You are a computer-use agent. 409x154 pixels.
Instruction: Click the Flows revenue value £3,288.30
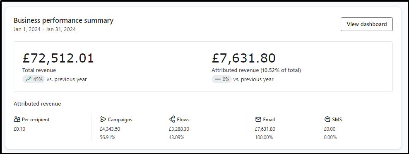pyautogui.click(x=179, y=129)
